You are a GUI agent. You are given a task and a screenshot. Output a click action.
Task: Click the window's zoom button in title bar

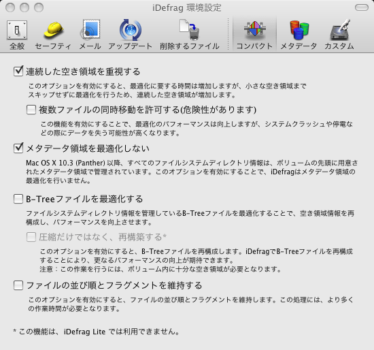click(39, 7)
